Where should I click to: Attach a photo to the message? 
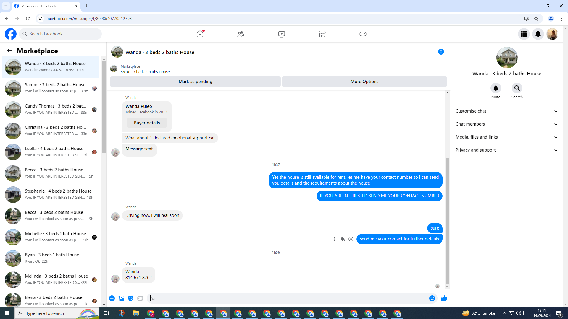coord(121,298)
